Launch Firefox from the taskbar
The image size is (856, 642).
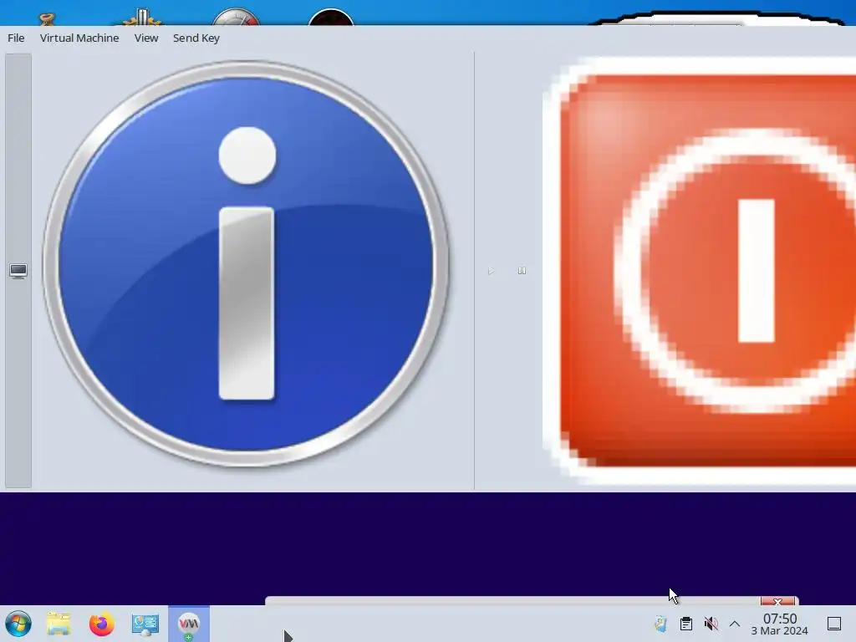pyautogui.click(x=101, y=624)
